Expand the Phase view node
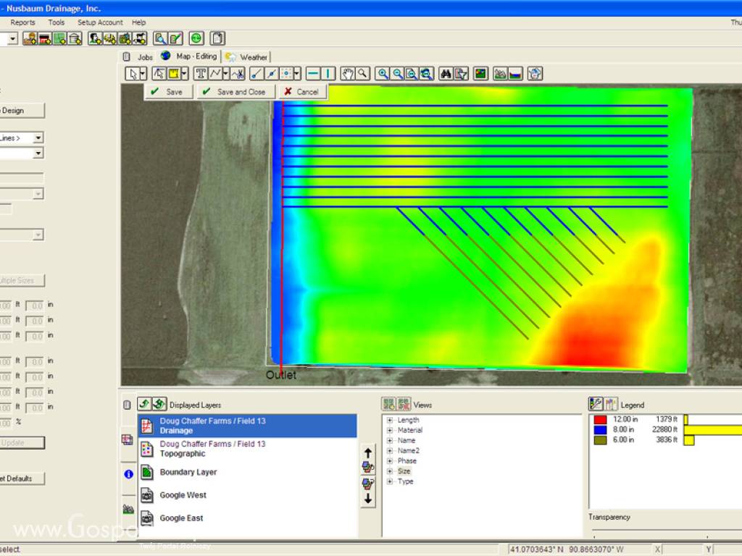Image resolution: width=742 pixels, height=556 pixels. coord(389,461)
